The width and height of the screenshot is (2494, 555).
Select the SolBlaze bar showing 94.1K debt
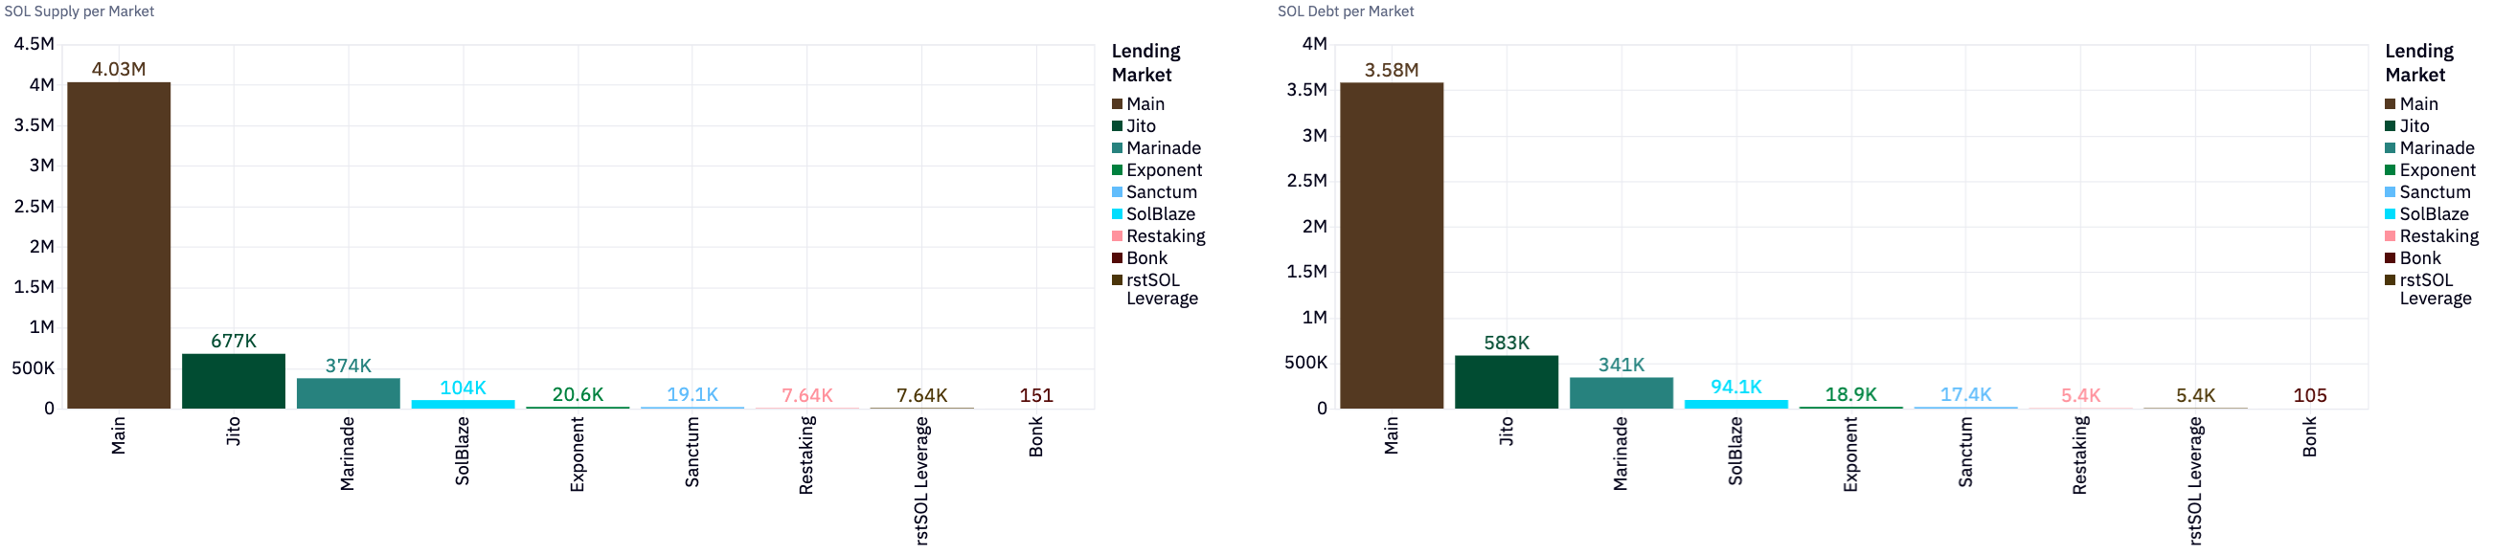pos(1734,404)
